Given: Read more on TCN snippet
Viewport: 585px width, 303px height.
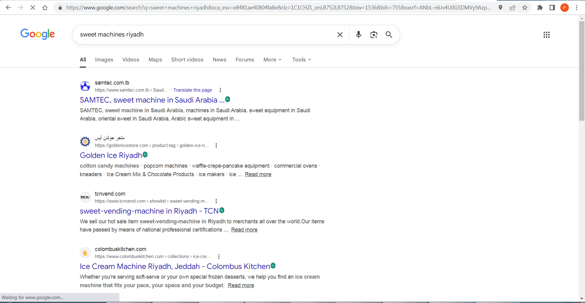Looking at the screenshot, I should click(244, 230).
